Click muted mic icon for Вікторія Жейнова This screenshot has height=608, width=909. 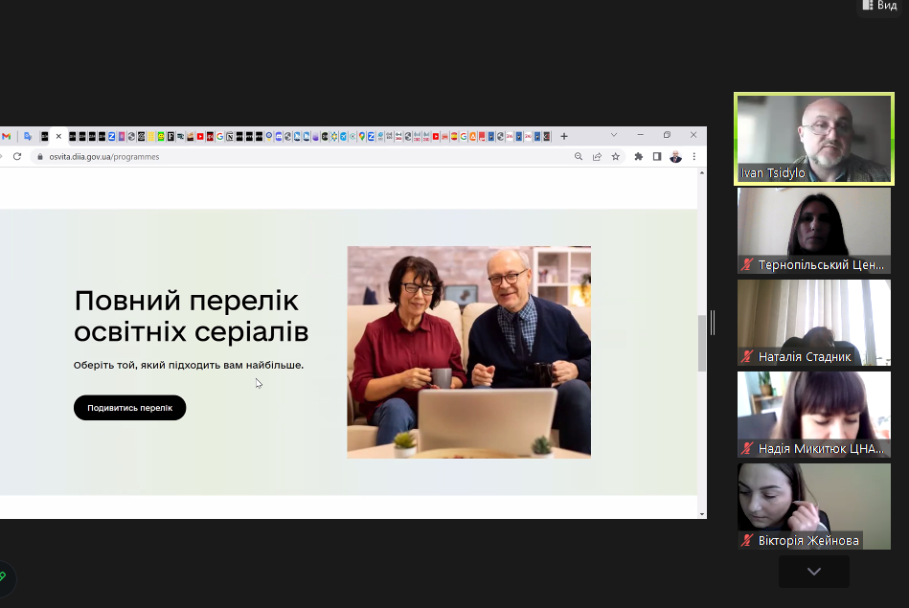[747, 541]
